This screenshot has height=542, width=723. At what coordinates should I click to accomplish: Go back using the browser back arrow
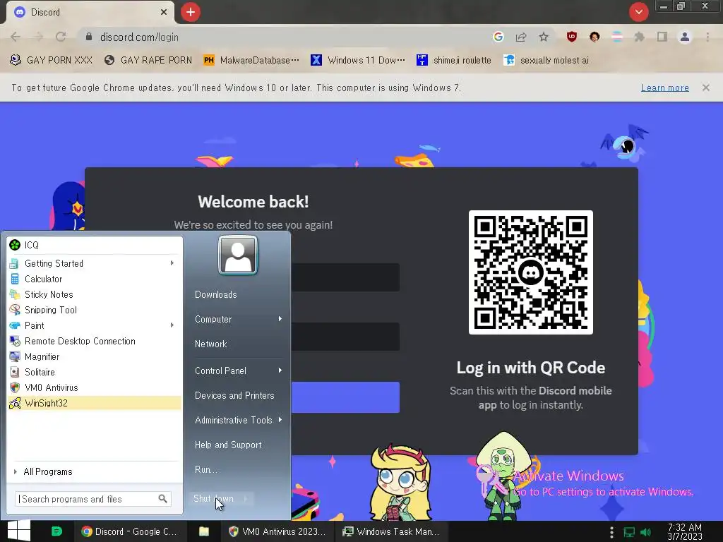click(x=16, y=37)
